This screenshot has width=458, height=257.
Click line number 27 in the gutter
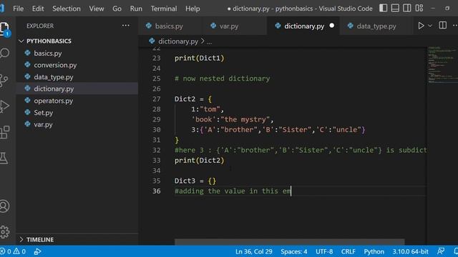157,99
